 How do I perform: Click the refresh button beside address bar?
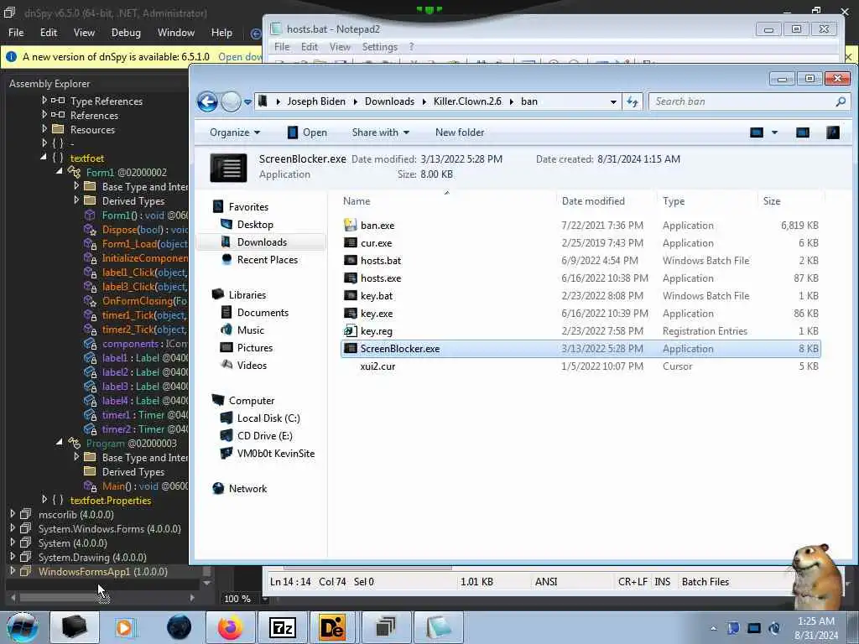633,101
